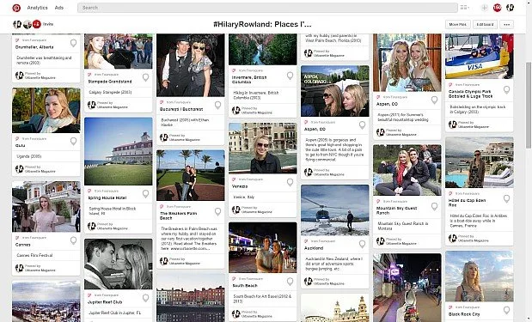Viewport: 532px width, 322px height.
Task: Click the Venezia pin title
Action: pyautogui.click(x=240, y=186)
